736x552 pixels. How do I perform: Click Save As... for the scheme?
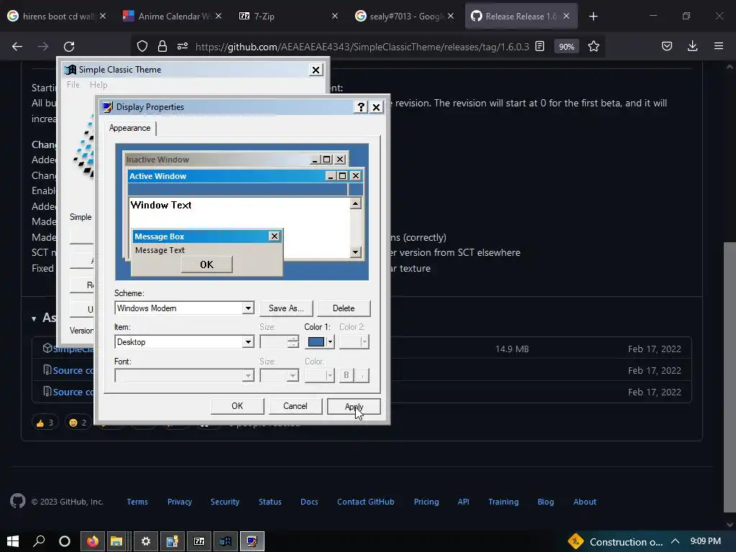286,308
